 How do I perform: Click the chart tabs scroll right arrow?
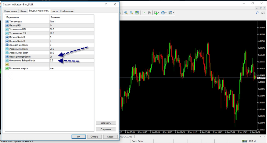tap(264, 136)
